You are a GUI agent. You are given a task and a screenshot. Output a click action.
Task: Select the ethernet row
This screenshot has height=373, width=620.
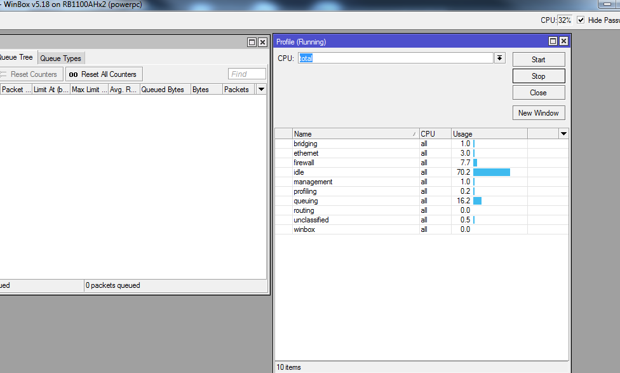coord(422,153)
